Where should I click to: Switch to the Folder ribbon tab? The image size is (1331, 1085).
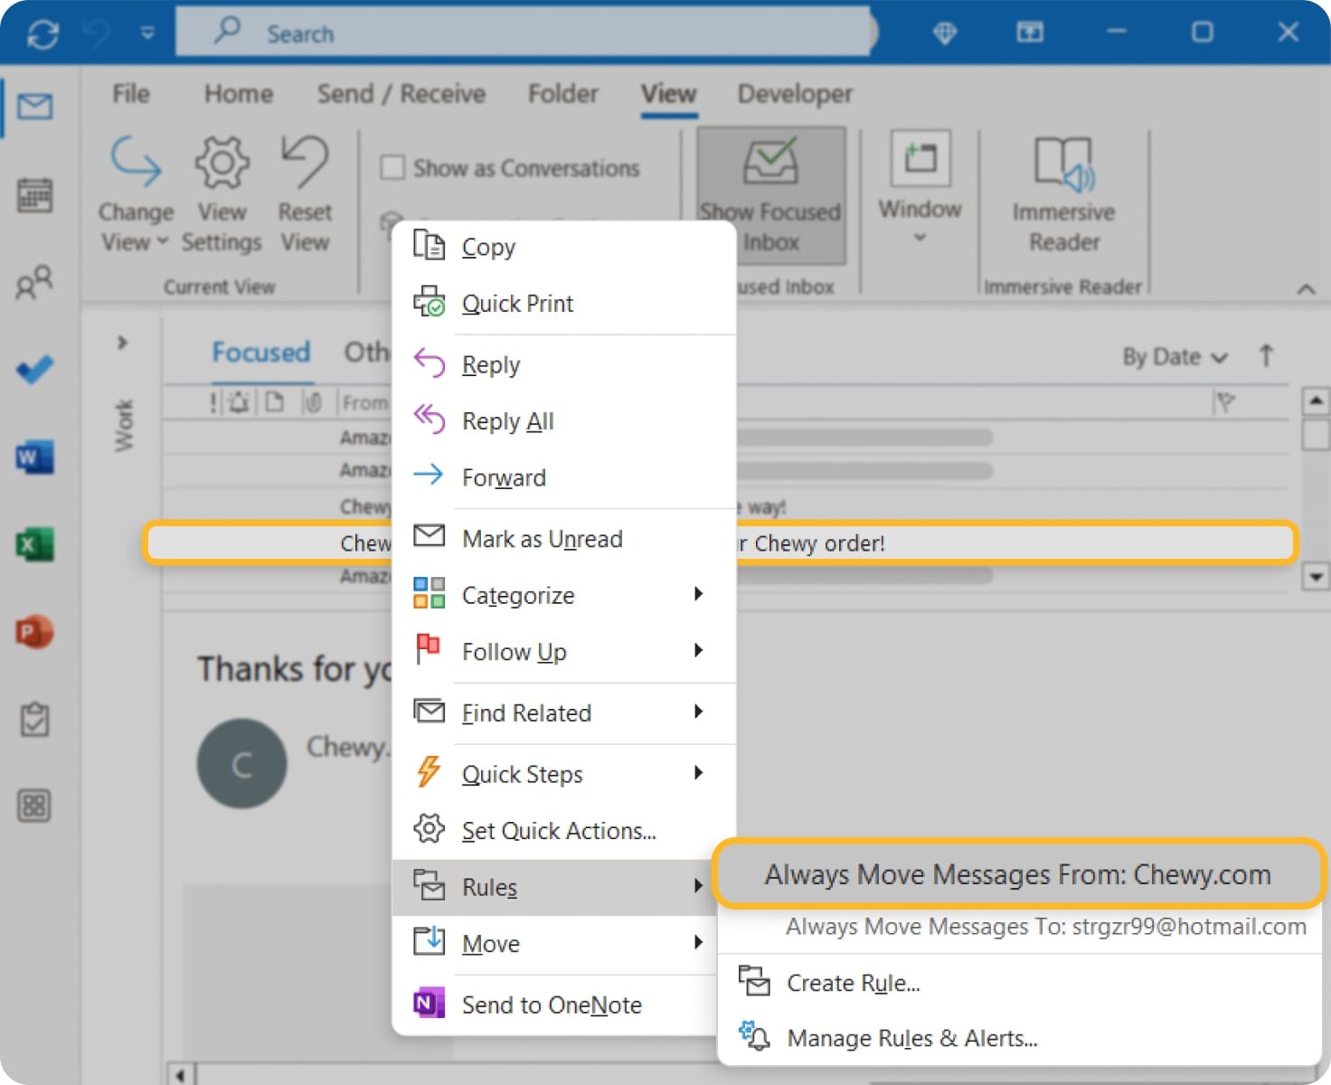click(x=562, y=94)
